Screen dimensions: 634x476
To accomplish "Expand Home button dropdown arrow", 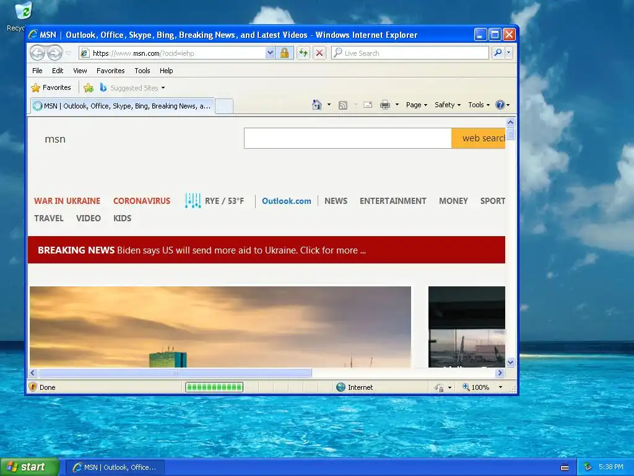I will pyautogui.click(x=329, y=105).
